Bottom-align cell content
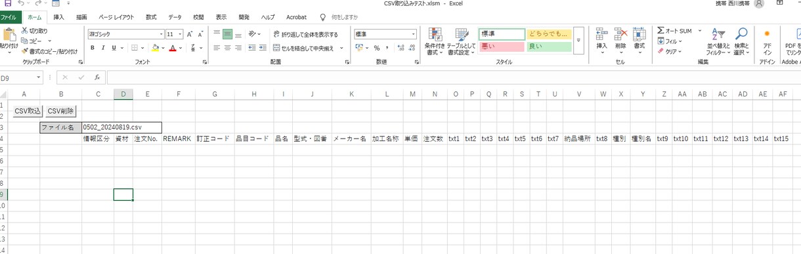This screenshot has height=254, width=801. click(x=239, y=34)
